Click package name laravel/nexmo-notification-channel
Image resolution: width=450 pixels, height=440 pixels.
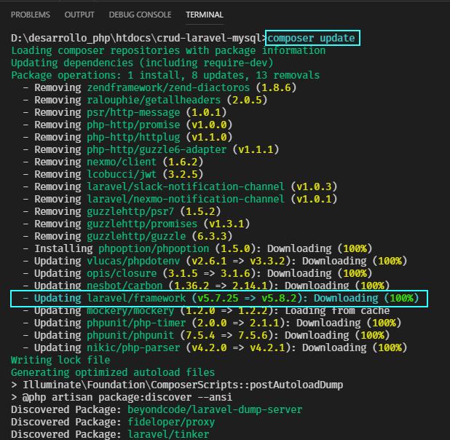(x=186, y=199)
